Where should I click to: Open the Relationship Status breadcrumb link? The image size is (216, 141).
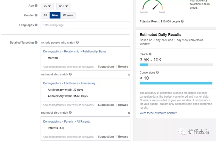click(94, 52)
